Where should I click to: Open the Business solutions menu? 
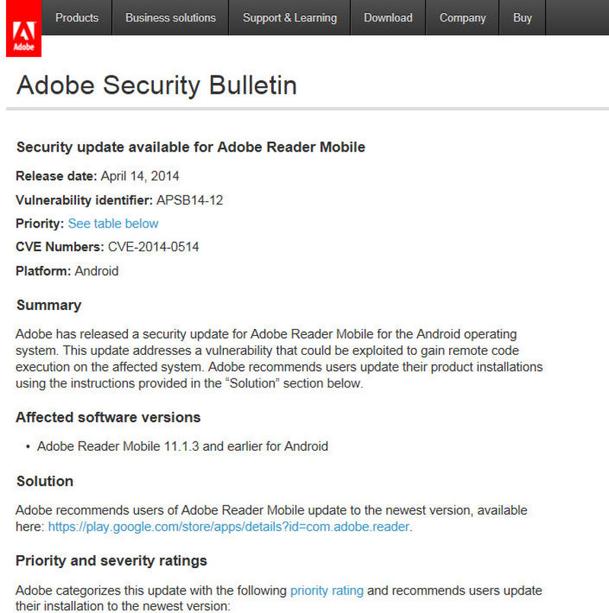(x=171, y=18)
